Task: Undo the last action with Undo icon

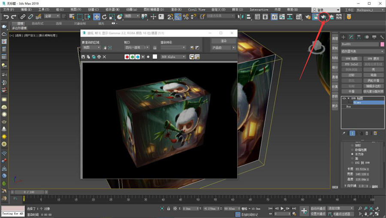Action: [6, 17]
